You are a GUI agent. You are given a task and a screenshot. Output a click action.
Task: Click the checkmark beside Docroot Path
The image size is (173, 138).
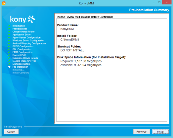click(9, 55)
